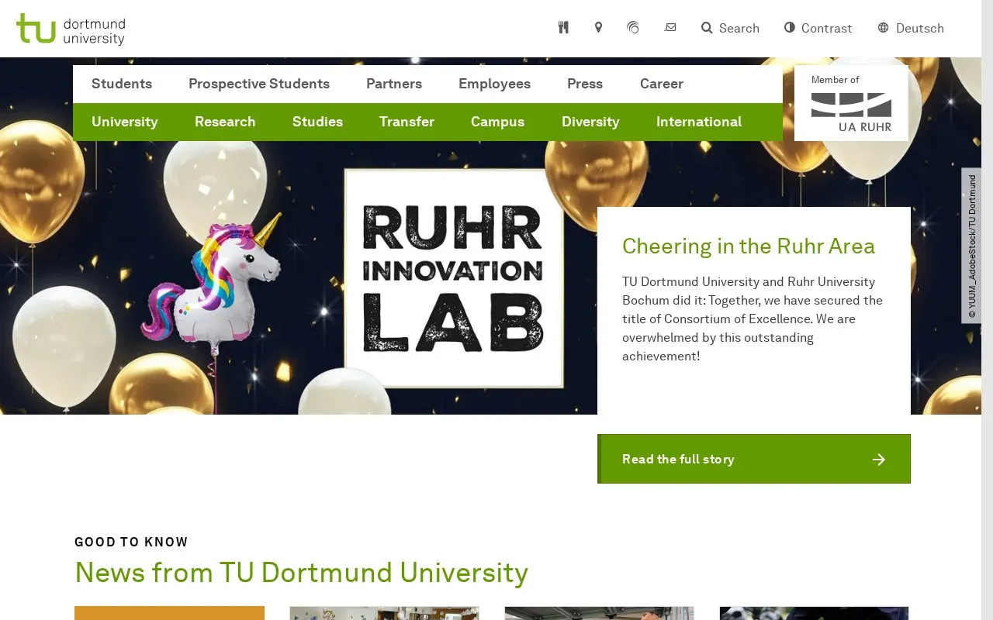Image resolution: width=993 pixels, height=620 pixels.
Task: Click the envelope mail icon
Action: tap(670, 27)
